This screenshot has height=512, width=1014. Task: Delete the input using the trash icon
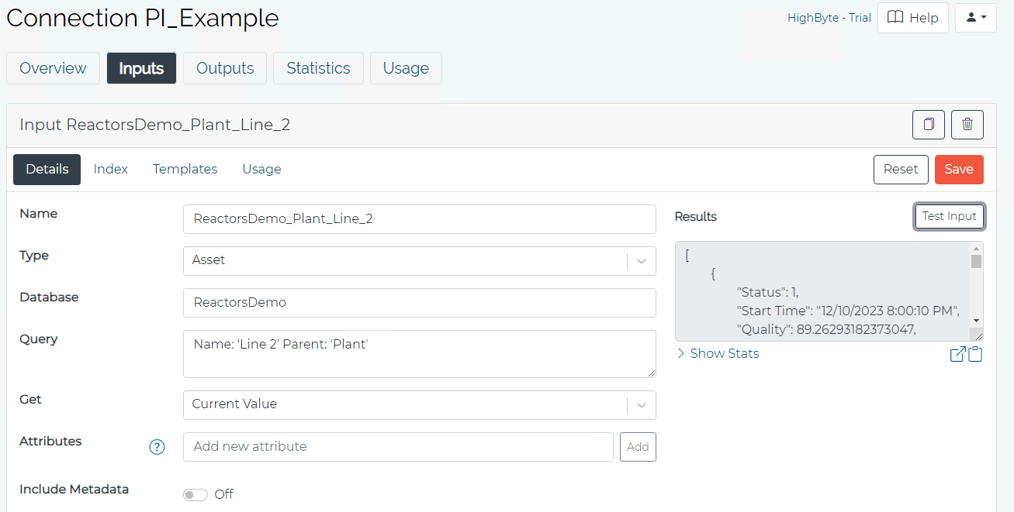[967, 124]
